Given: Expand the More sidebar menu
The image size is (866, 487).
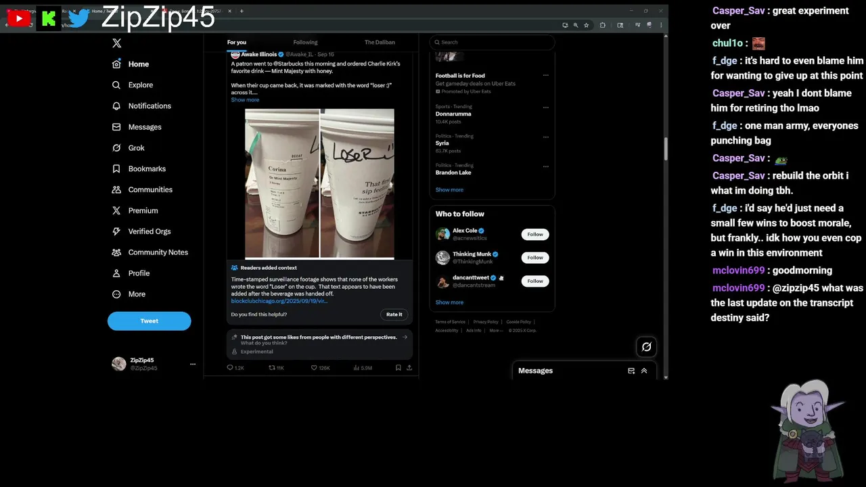Looking at the screenshot, I should [129, 294].
